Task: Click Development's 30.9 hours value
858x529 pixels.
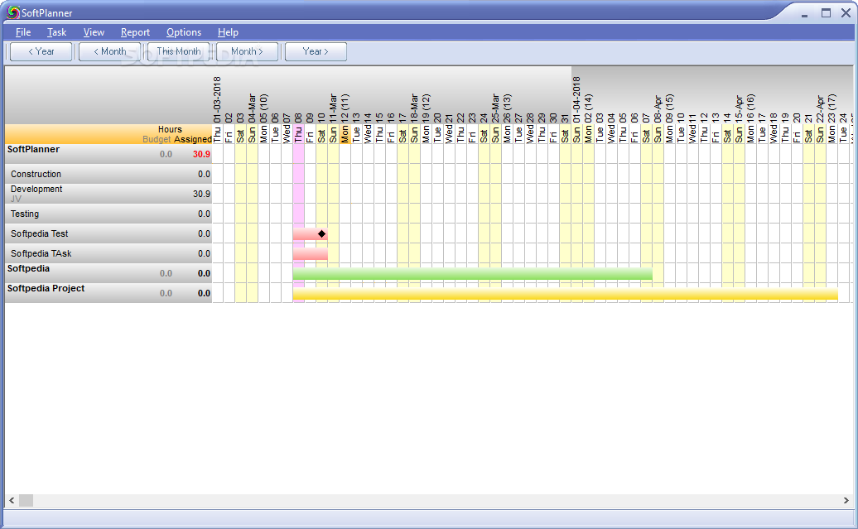Action: pos(201,194)
